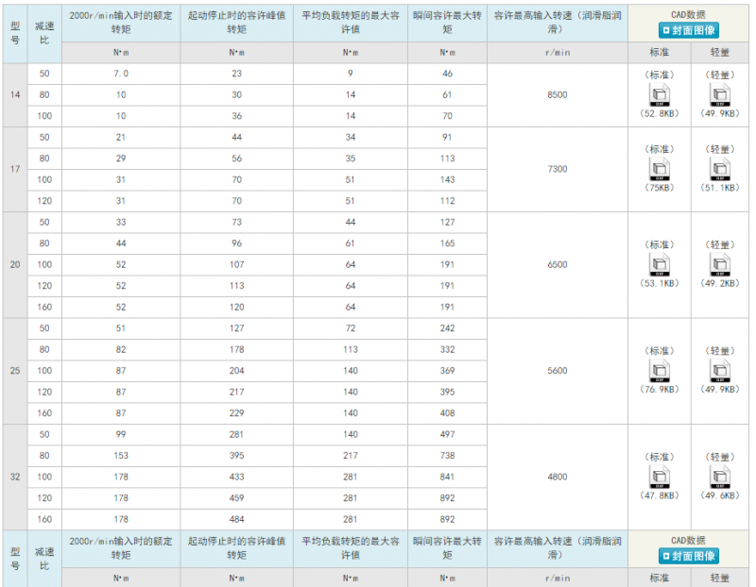This screenshot has height=587, width=756.
Task: Select the 8500 r/min speed cell
Action: tap(558, 95)
